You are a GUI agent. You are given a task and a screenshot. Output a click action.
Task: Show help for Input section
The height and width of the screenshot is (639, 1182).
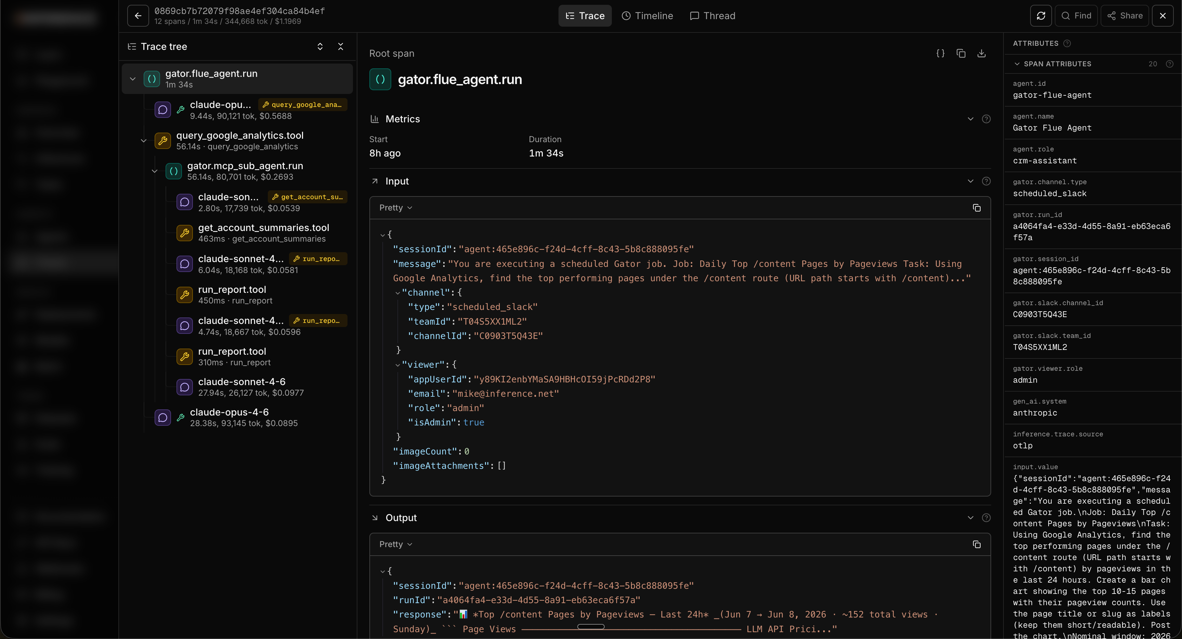pos(986,181)
